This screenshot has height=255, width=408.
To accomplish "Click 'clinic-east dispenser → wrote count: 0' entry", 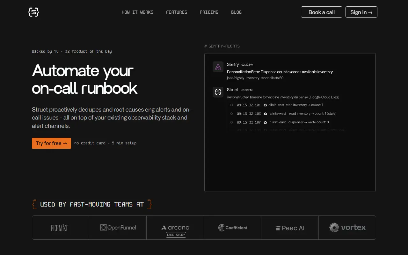I will [x=299, y=122].
